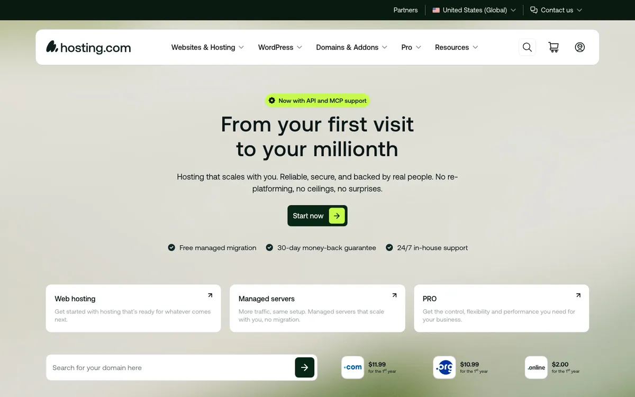This screenshot has width=635, height=397.
Task: Click the "From your first visit" headline
Action: click(x=317, y=124)
